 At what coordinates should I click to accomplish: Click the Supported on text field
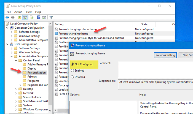pos(156,85)
